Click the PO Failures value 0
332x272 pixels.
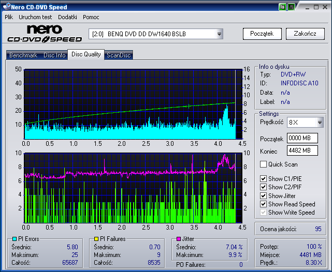tap(241, 265)
